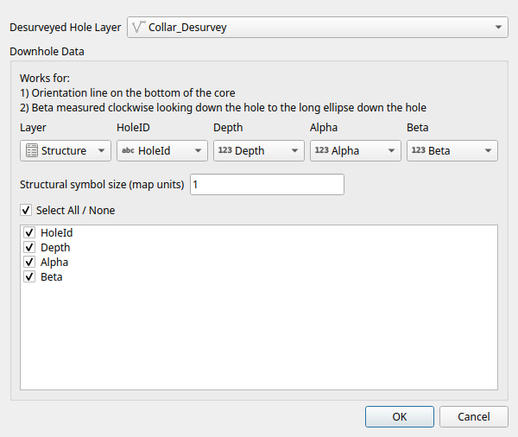Screen dimensions: 518x437
Task: Click the table icon beside Structure
Action: coord(32,151)
